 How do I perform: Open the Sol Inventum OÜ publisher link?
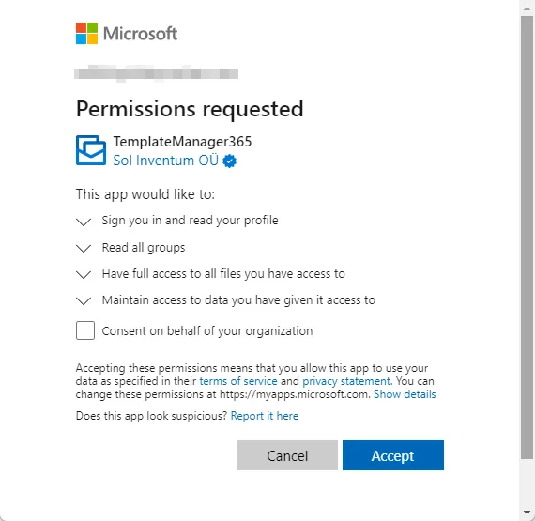pyautogui.click(x=165, y=161)
